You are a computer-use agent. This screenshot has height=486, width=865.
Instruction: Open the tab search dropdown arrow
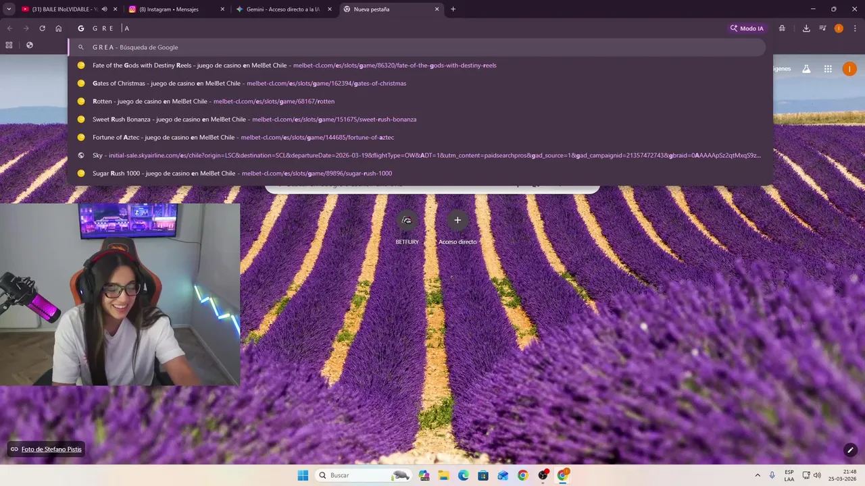[x=9, y=9]
